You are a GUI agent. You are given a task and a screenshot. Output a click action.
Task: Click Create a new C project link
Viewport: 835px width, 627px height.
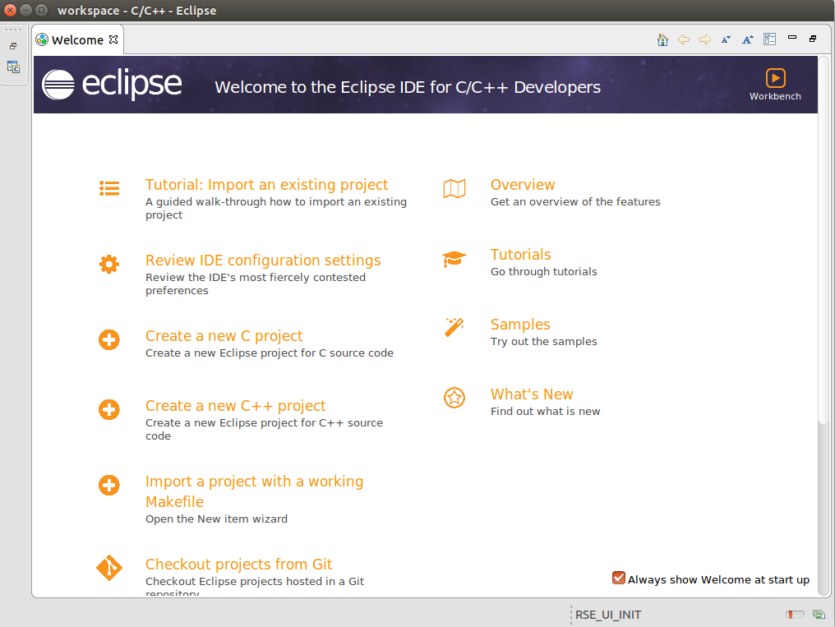224,336
